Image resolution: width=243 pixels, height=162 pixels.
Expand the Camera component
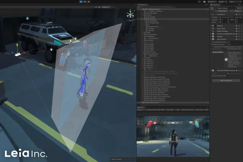211,26
